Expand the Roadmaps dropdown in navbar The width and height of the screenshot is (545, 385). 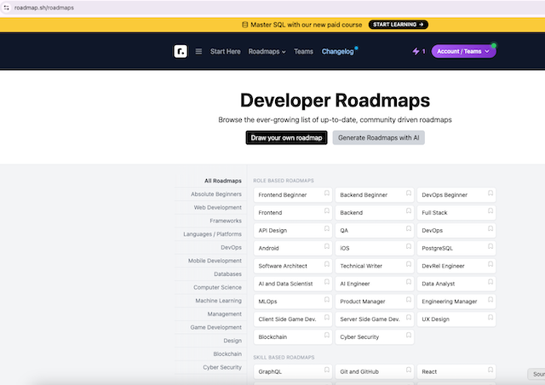267,51
